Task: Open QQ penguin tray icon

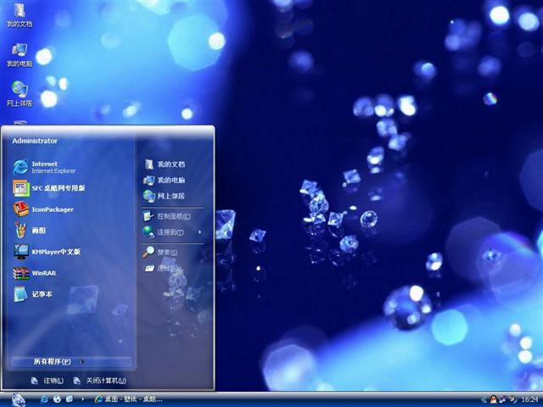Action: 493,399
